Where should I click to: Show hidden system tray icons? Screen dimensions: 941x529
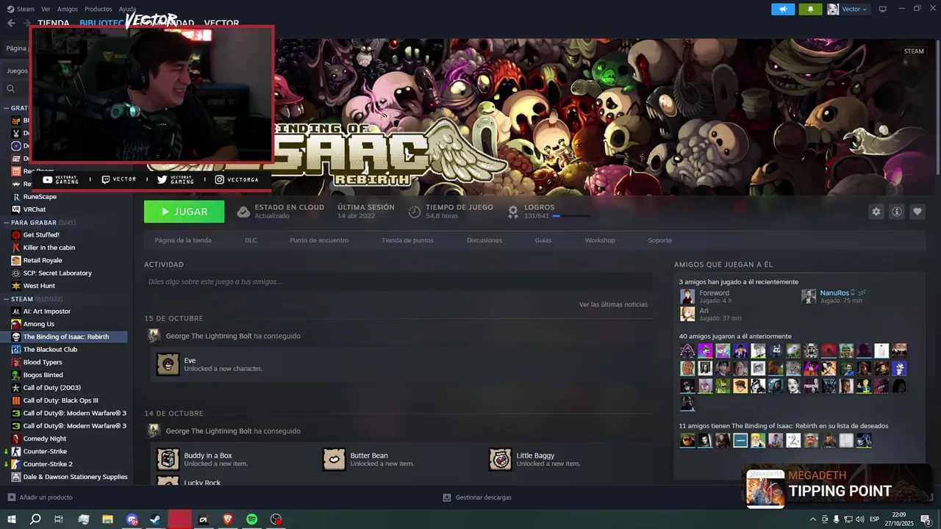[812, 519]
